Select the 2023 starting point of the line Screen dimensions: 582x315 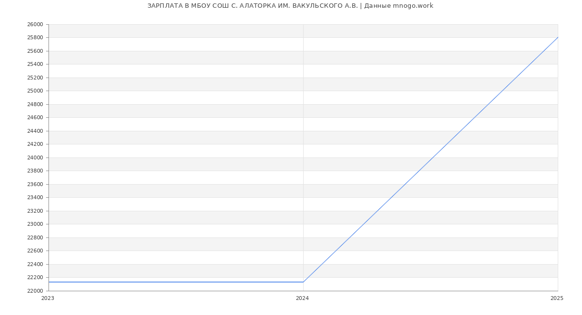coord(49,282)
